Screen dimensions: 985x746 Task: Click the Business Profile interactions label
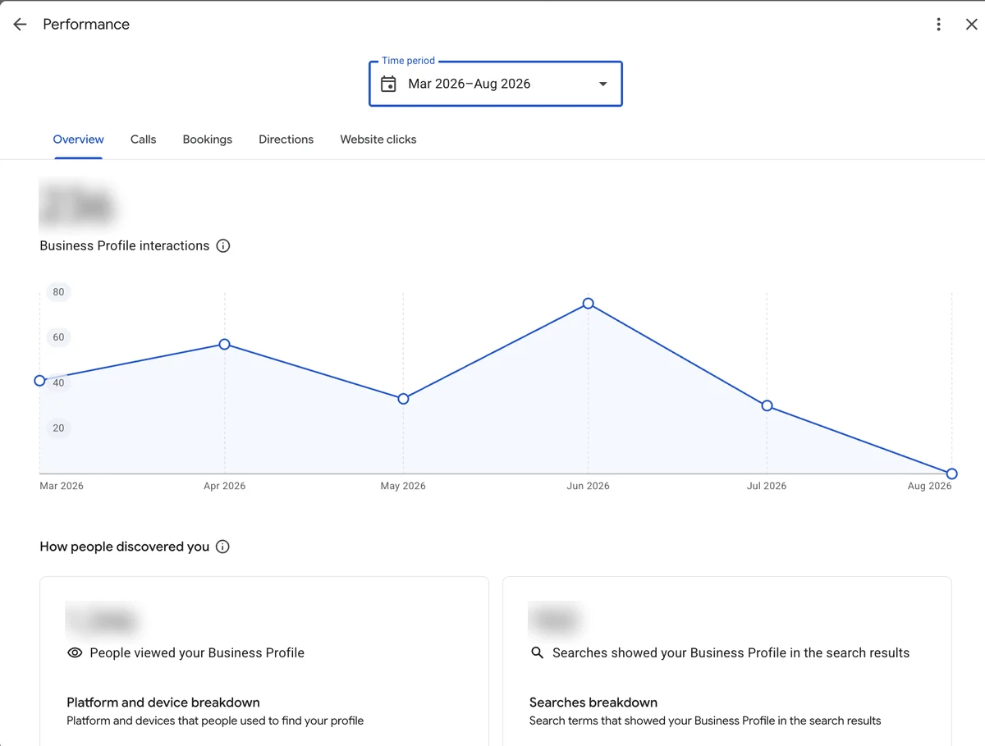125,246
